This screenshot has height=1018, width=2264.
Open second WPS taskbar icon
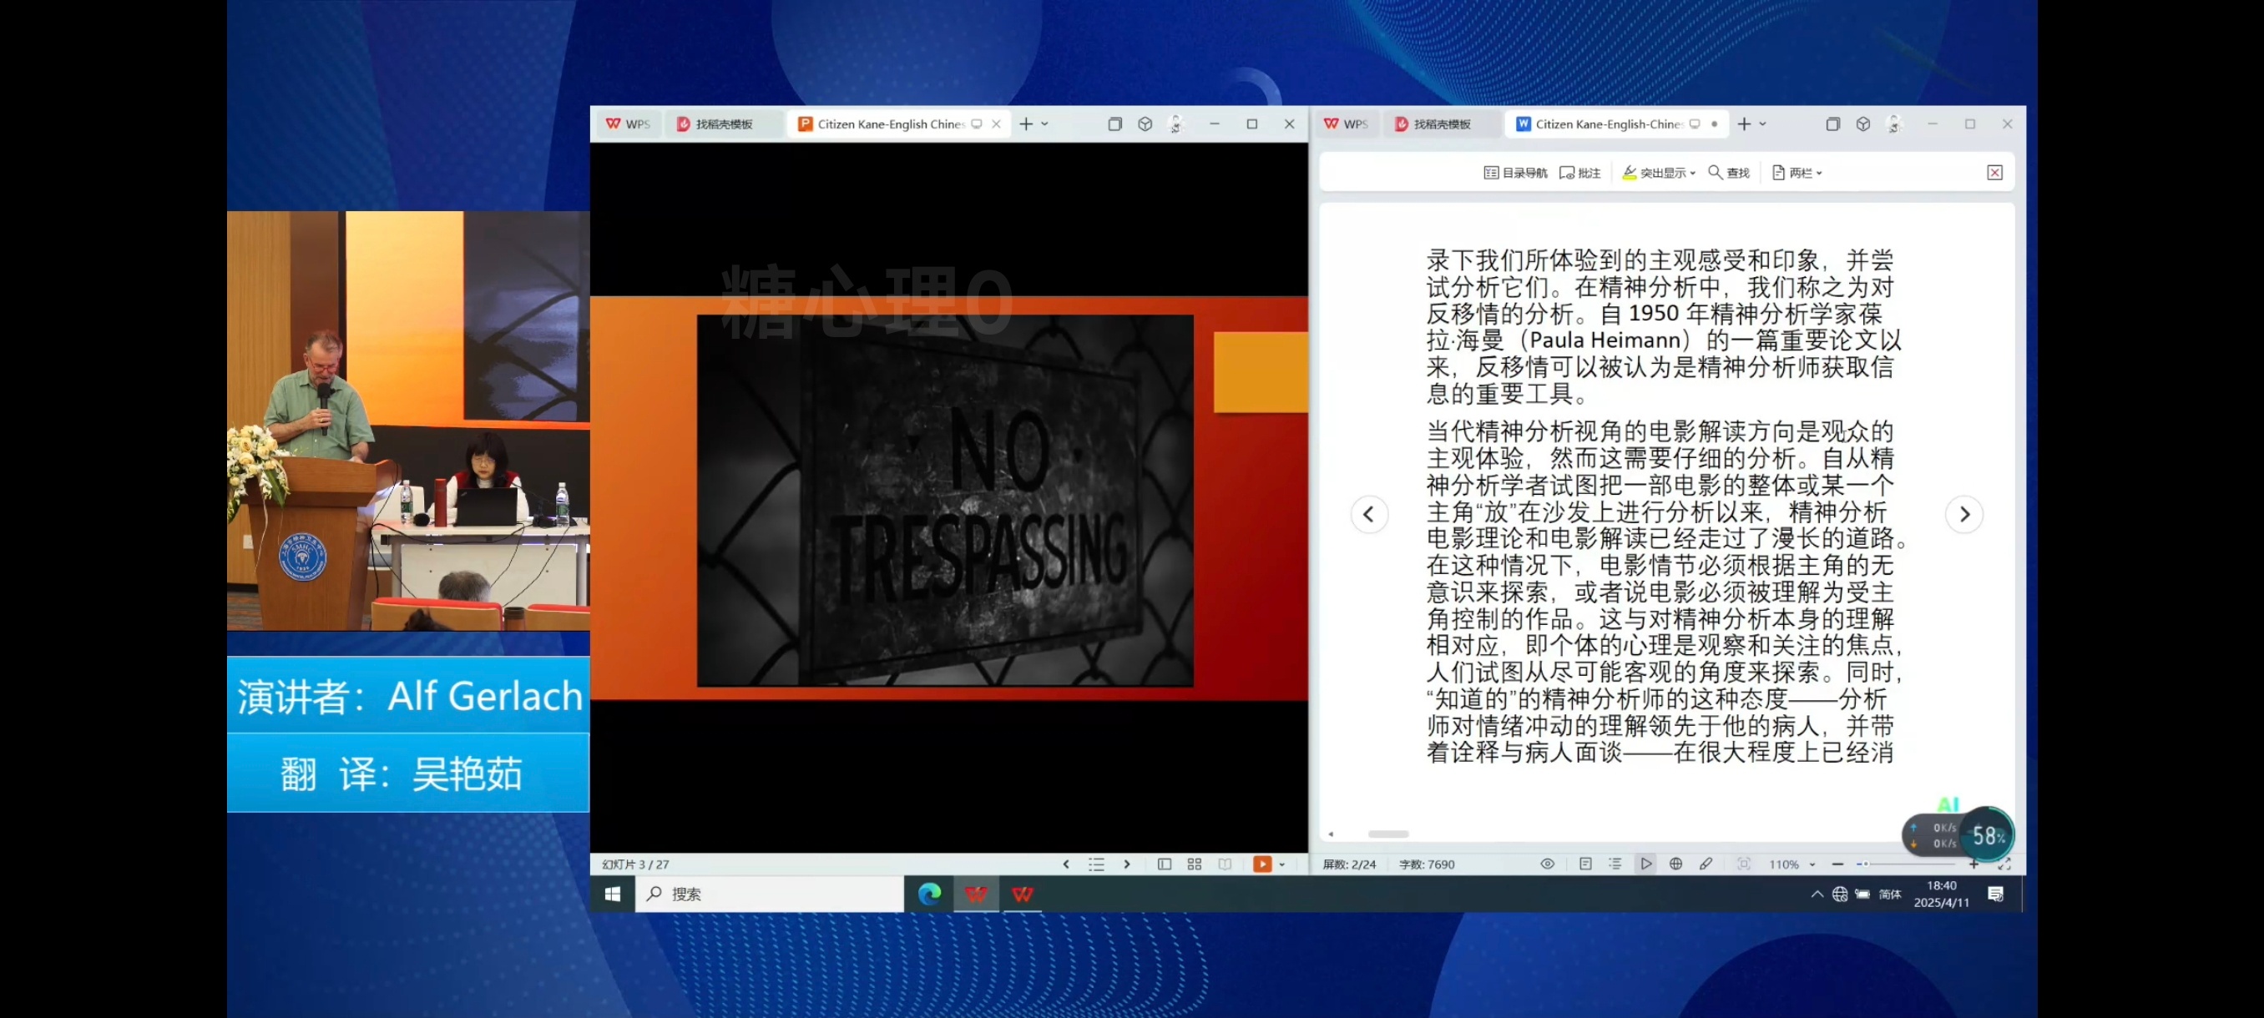coord(1021,895)
